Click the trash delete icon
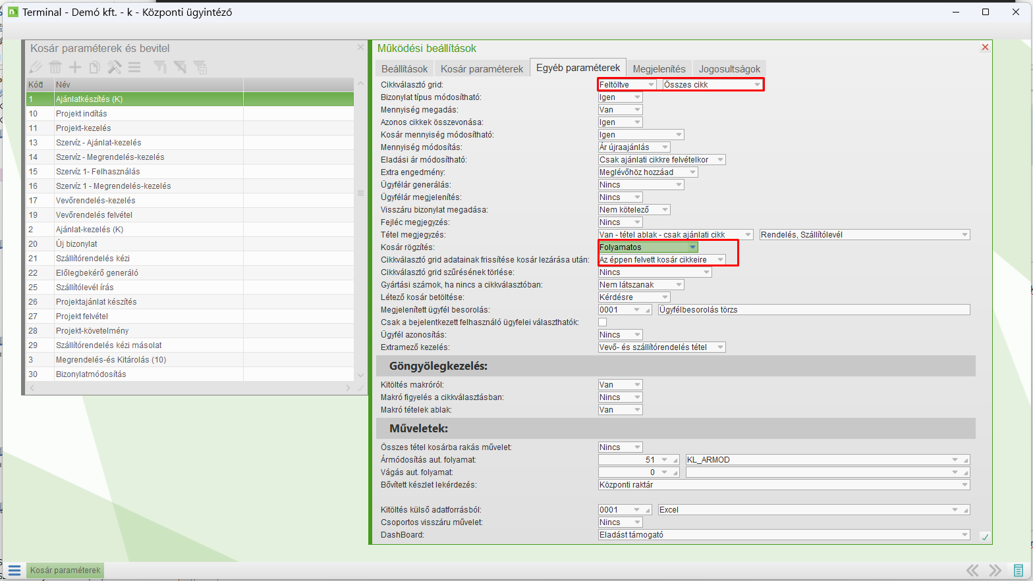This screenshot has width=1033, height=581. point(55,67)
